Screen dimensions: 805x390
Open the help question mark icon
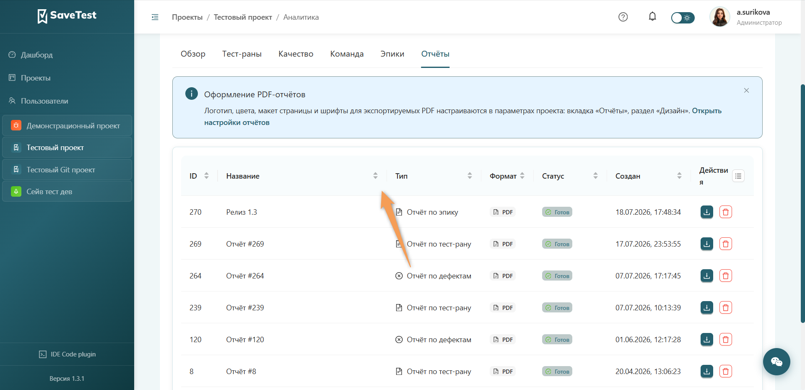[x=623, y=17]
